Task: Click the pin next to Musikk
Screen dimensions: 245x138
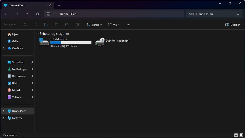Action: (x=32, y=90)
